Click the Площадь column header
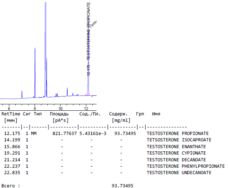 pos(59,114)
